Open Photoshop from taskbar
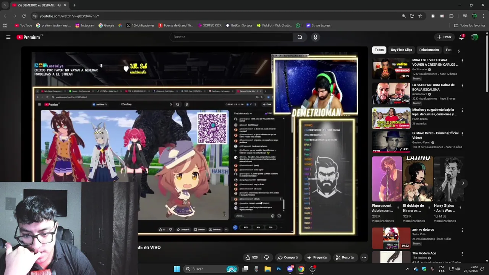Image resolution: width=489 pixels, height=275 pixels. [x=279, y=269]
